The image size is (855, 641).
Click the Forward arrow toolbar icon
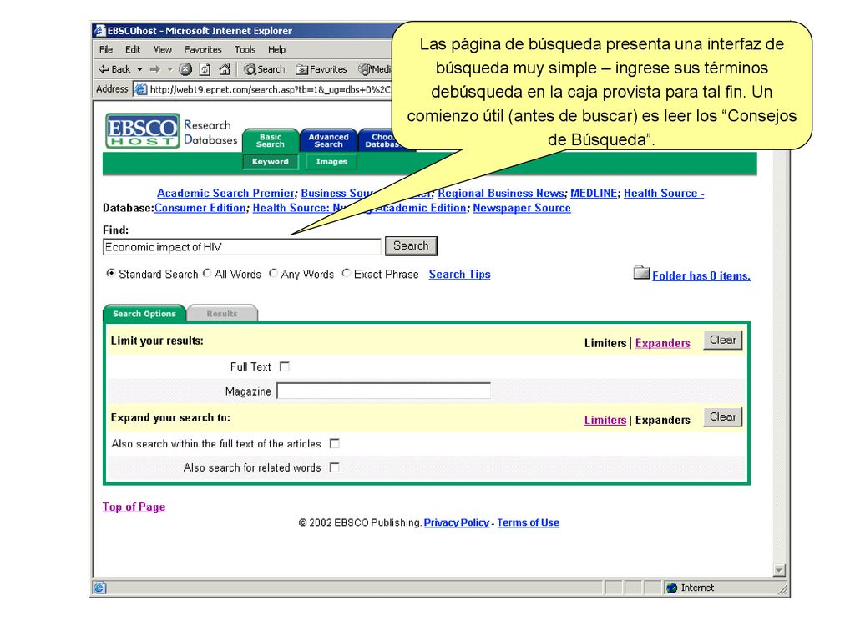154,70
